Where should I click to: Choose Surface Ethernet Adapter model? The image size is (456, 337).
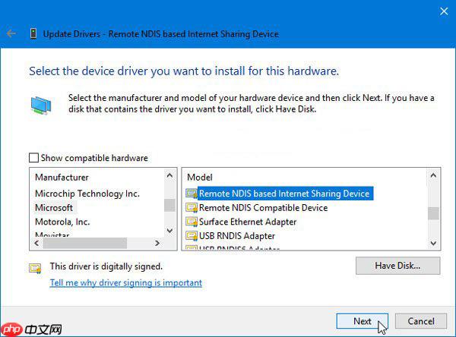click(x=248, y=222)
